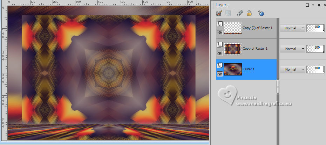Click the Layers panel maximize square icon
Screen dimensions: 326x145
307,5
